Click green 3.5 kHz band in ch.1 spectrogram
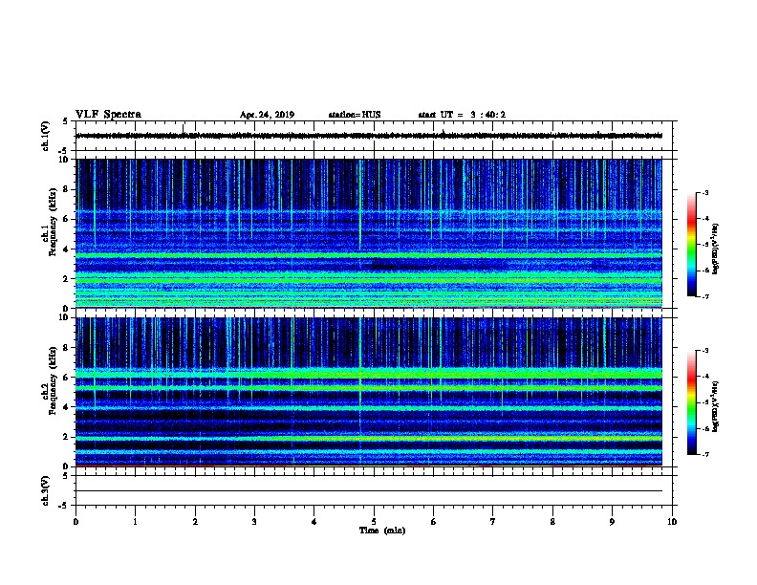Viewport: 757px width, 585px height. click(369, 255)
